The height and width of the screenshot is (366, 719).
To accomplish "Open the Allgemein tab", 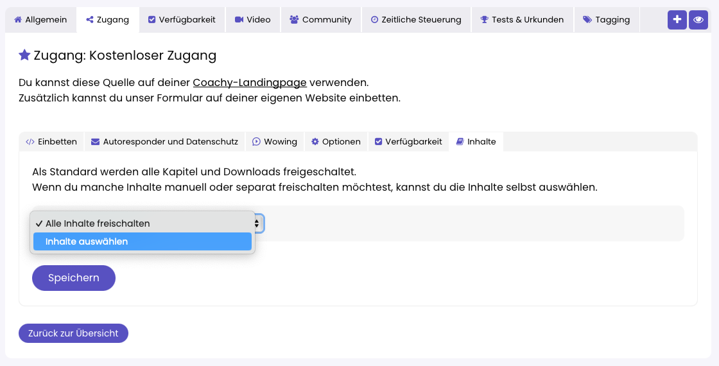I will click(x=40, y=20).
